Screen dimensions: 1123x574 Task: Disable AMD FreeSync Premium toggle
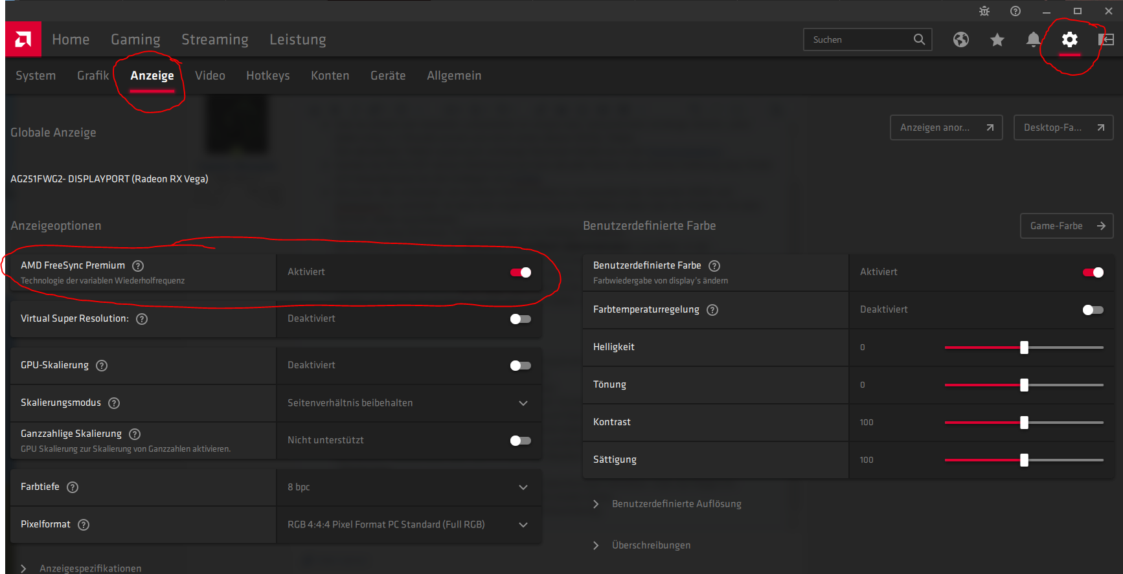[x=521, y=272]
